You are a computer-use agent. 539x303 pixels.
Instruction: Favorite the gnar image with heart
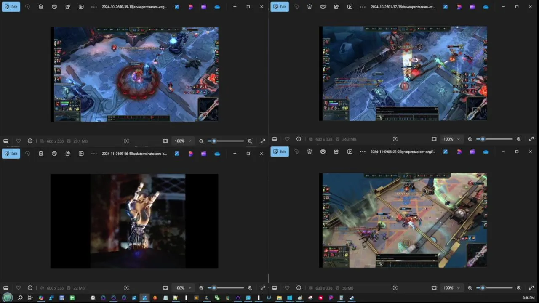287,288
